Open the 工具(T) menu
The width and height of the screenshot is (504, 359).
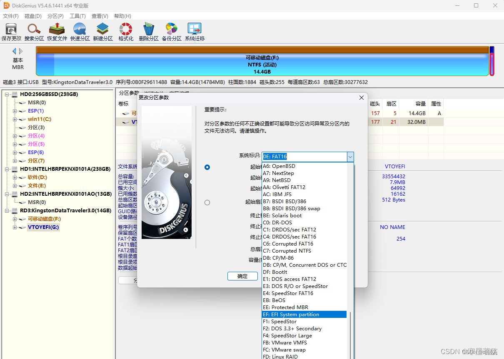pos(77,16)
